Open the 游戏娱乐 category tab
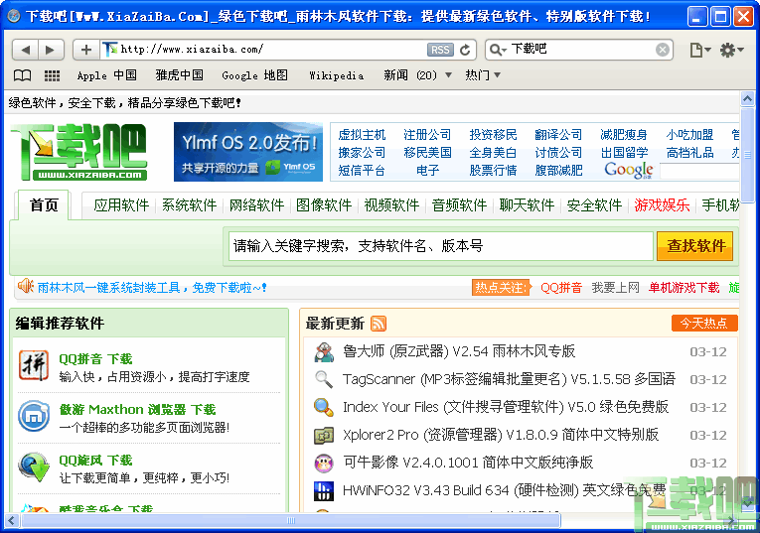Screen dimensions: 760x533 [x=662, y=205]
